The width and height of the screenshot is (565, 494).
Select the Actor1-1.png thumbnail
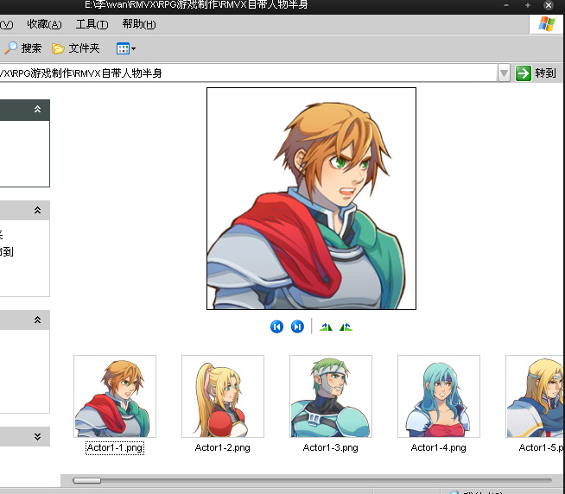(x=115, y=396)
